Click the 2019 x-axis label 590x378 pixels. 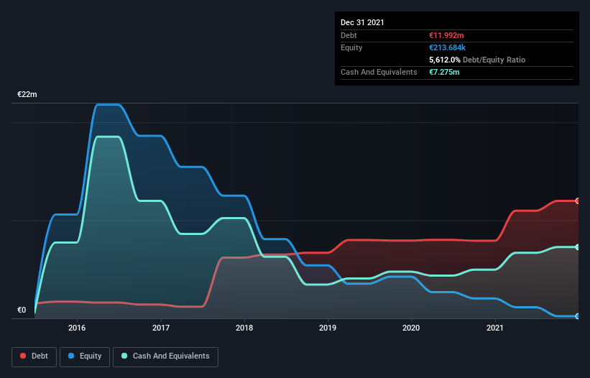click(x=328, y=328)
